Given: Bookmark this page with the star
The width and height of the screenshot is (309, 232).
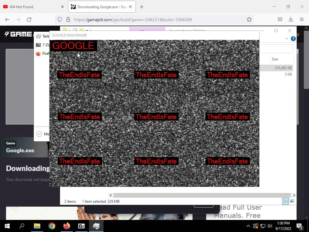Looking at the screenshot, I should coord(249,19).
